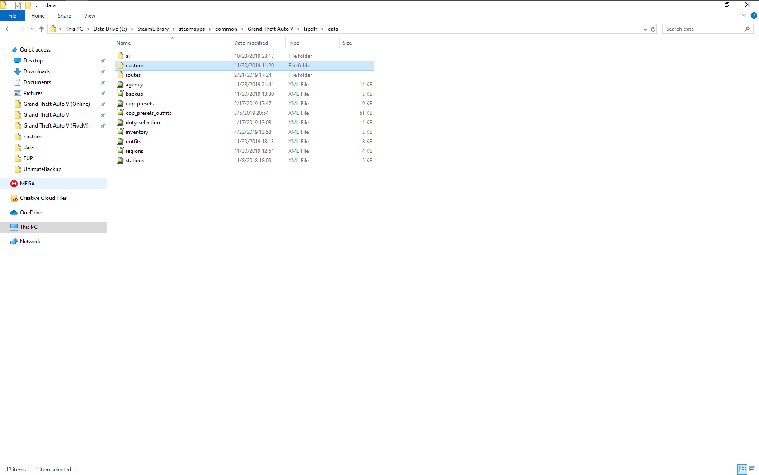
Task: Navigate to steamapps in the breadcrumb path
Action: [x=192, y=29]
